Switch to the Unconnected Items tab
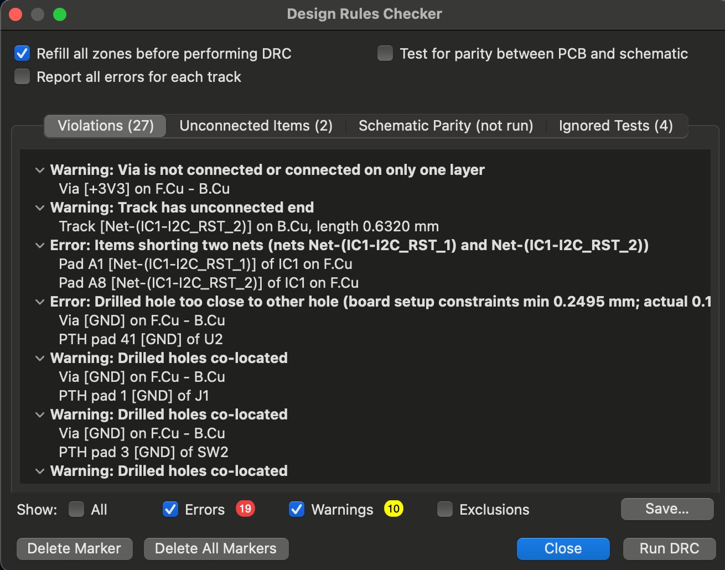The image size is (725, 570). [256, 126]
